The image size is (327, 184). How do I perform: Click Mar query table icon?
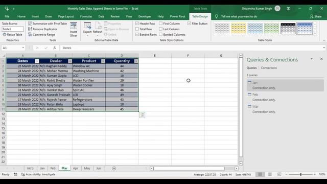(249, 106)
